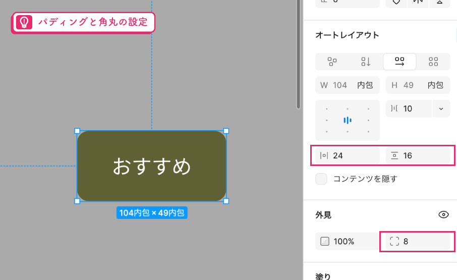The width and height of the screenshot is (457, 280).
Task: Click the horizontal padding field showing 24
Action: pyautogui.click(x=348, y=155)
